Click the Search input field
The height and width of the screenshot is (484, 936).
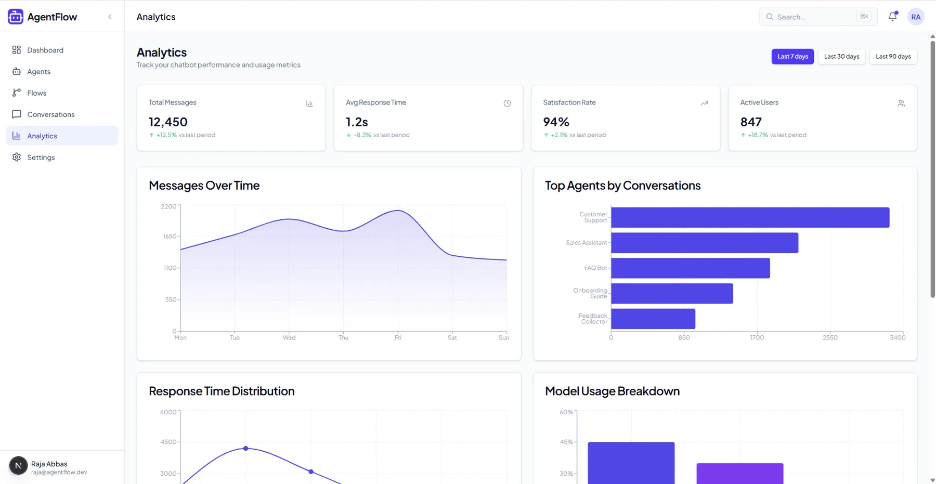coord(818,17)
